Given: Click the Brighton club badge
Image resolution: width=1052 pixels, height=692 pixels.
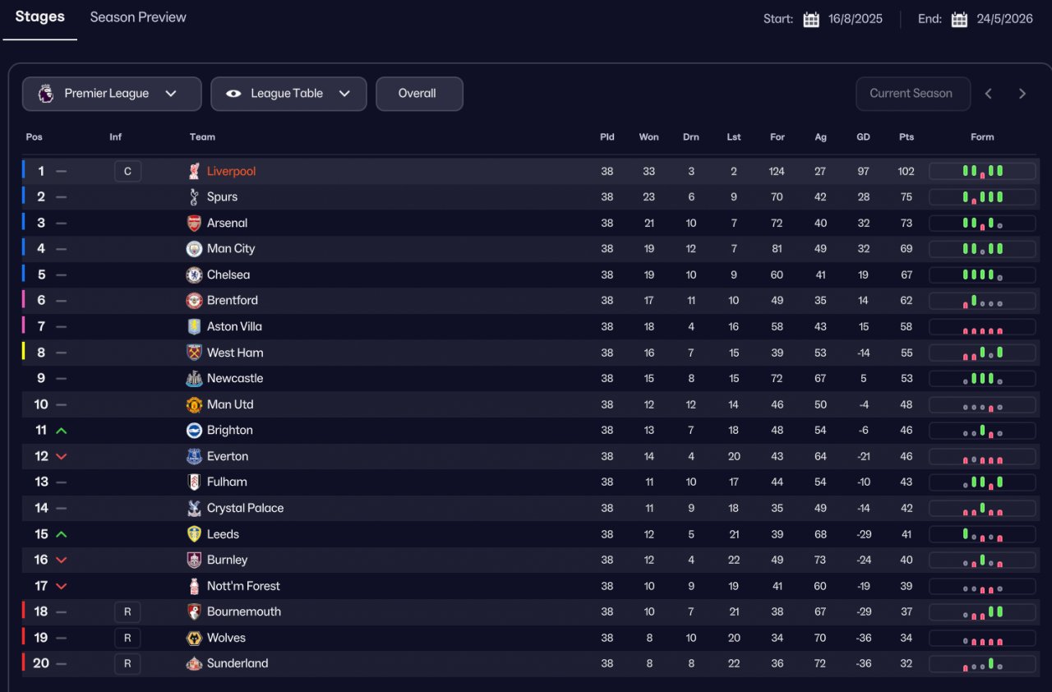Looking at the screenshot, I should 194,430.
